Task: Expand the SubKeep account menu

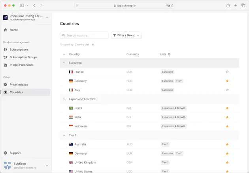Action: [47, 166]
